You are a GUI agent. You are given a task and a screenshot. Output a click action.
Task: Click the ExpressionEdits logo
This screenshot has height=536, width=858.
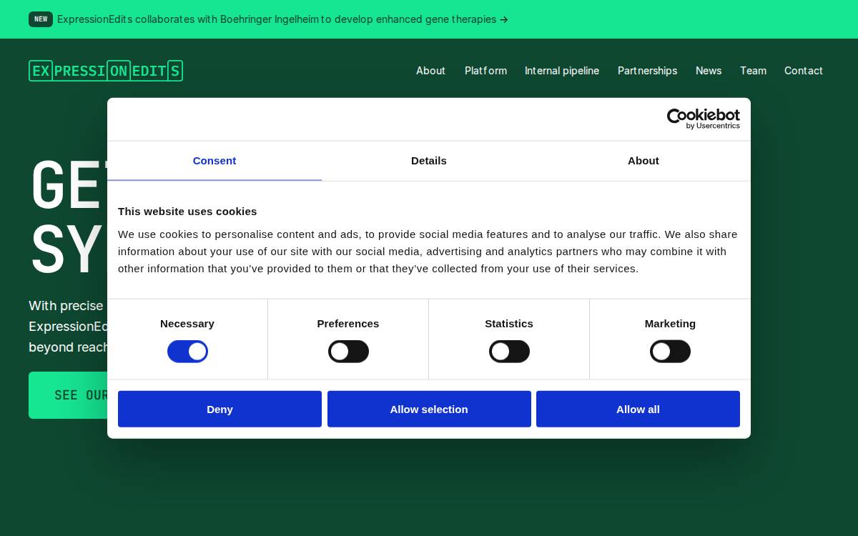[x=106, y=71]
